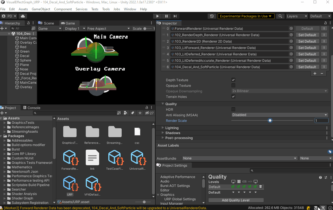Click Set Default for 102_RenderDepth_Renderer
333x210 pixels.
[x=307, y=35]
